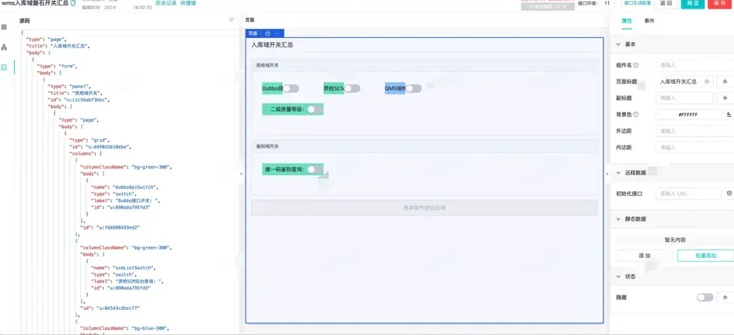This screenshot has width=734, height=335.
Task: Click the red 保存 button
Action: coord(720,3)
